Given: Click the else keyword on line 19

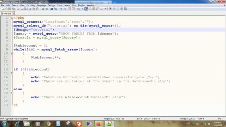Looking at the screenshot, I should click(x=18, y=89).
